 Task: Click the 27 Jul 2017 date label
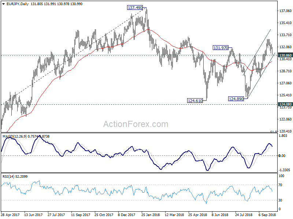pyautogui.click(x=56, y=215)
